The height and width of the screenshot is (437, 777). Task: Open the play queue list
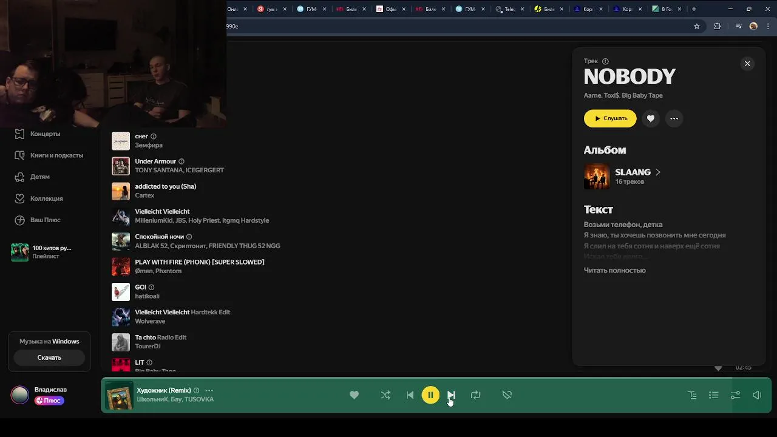[x=714, y=395]
